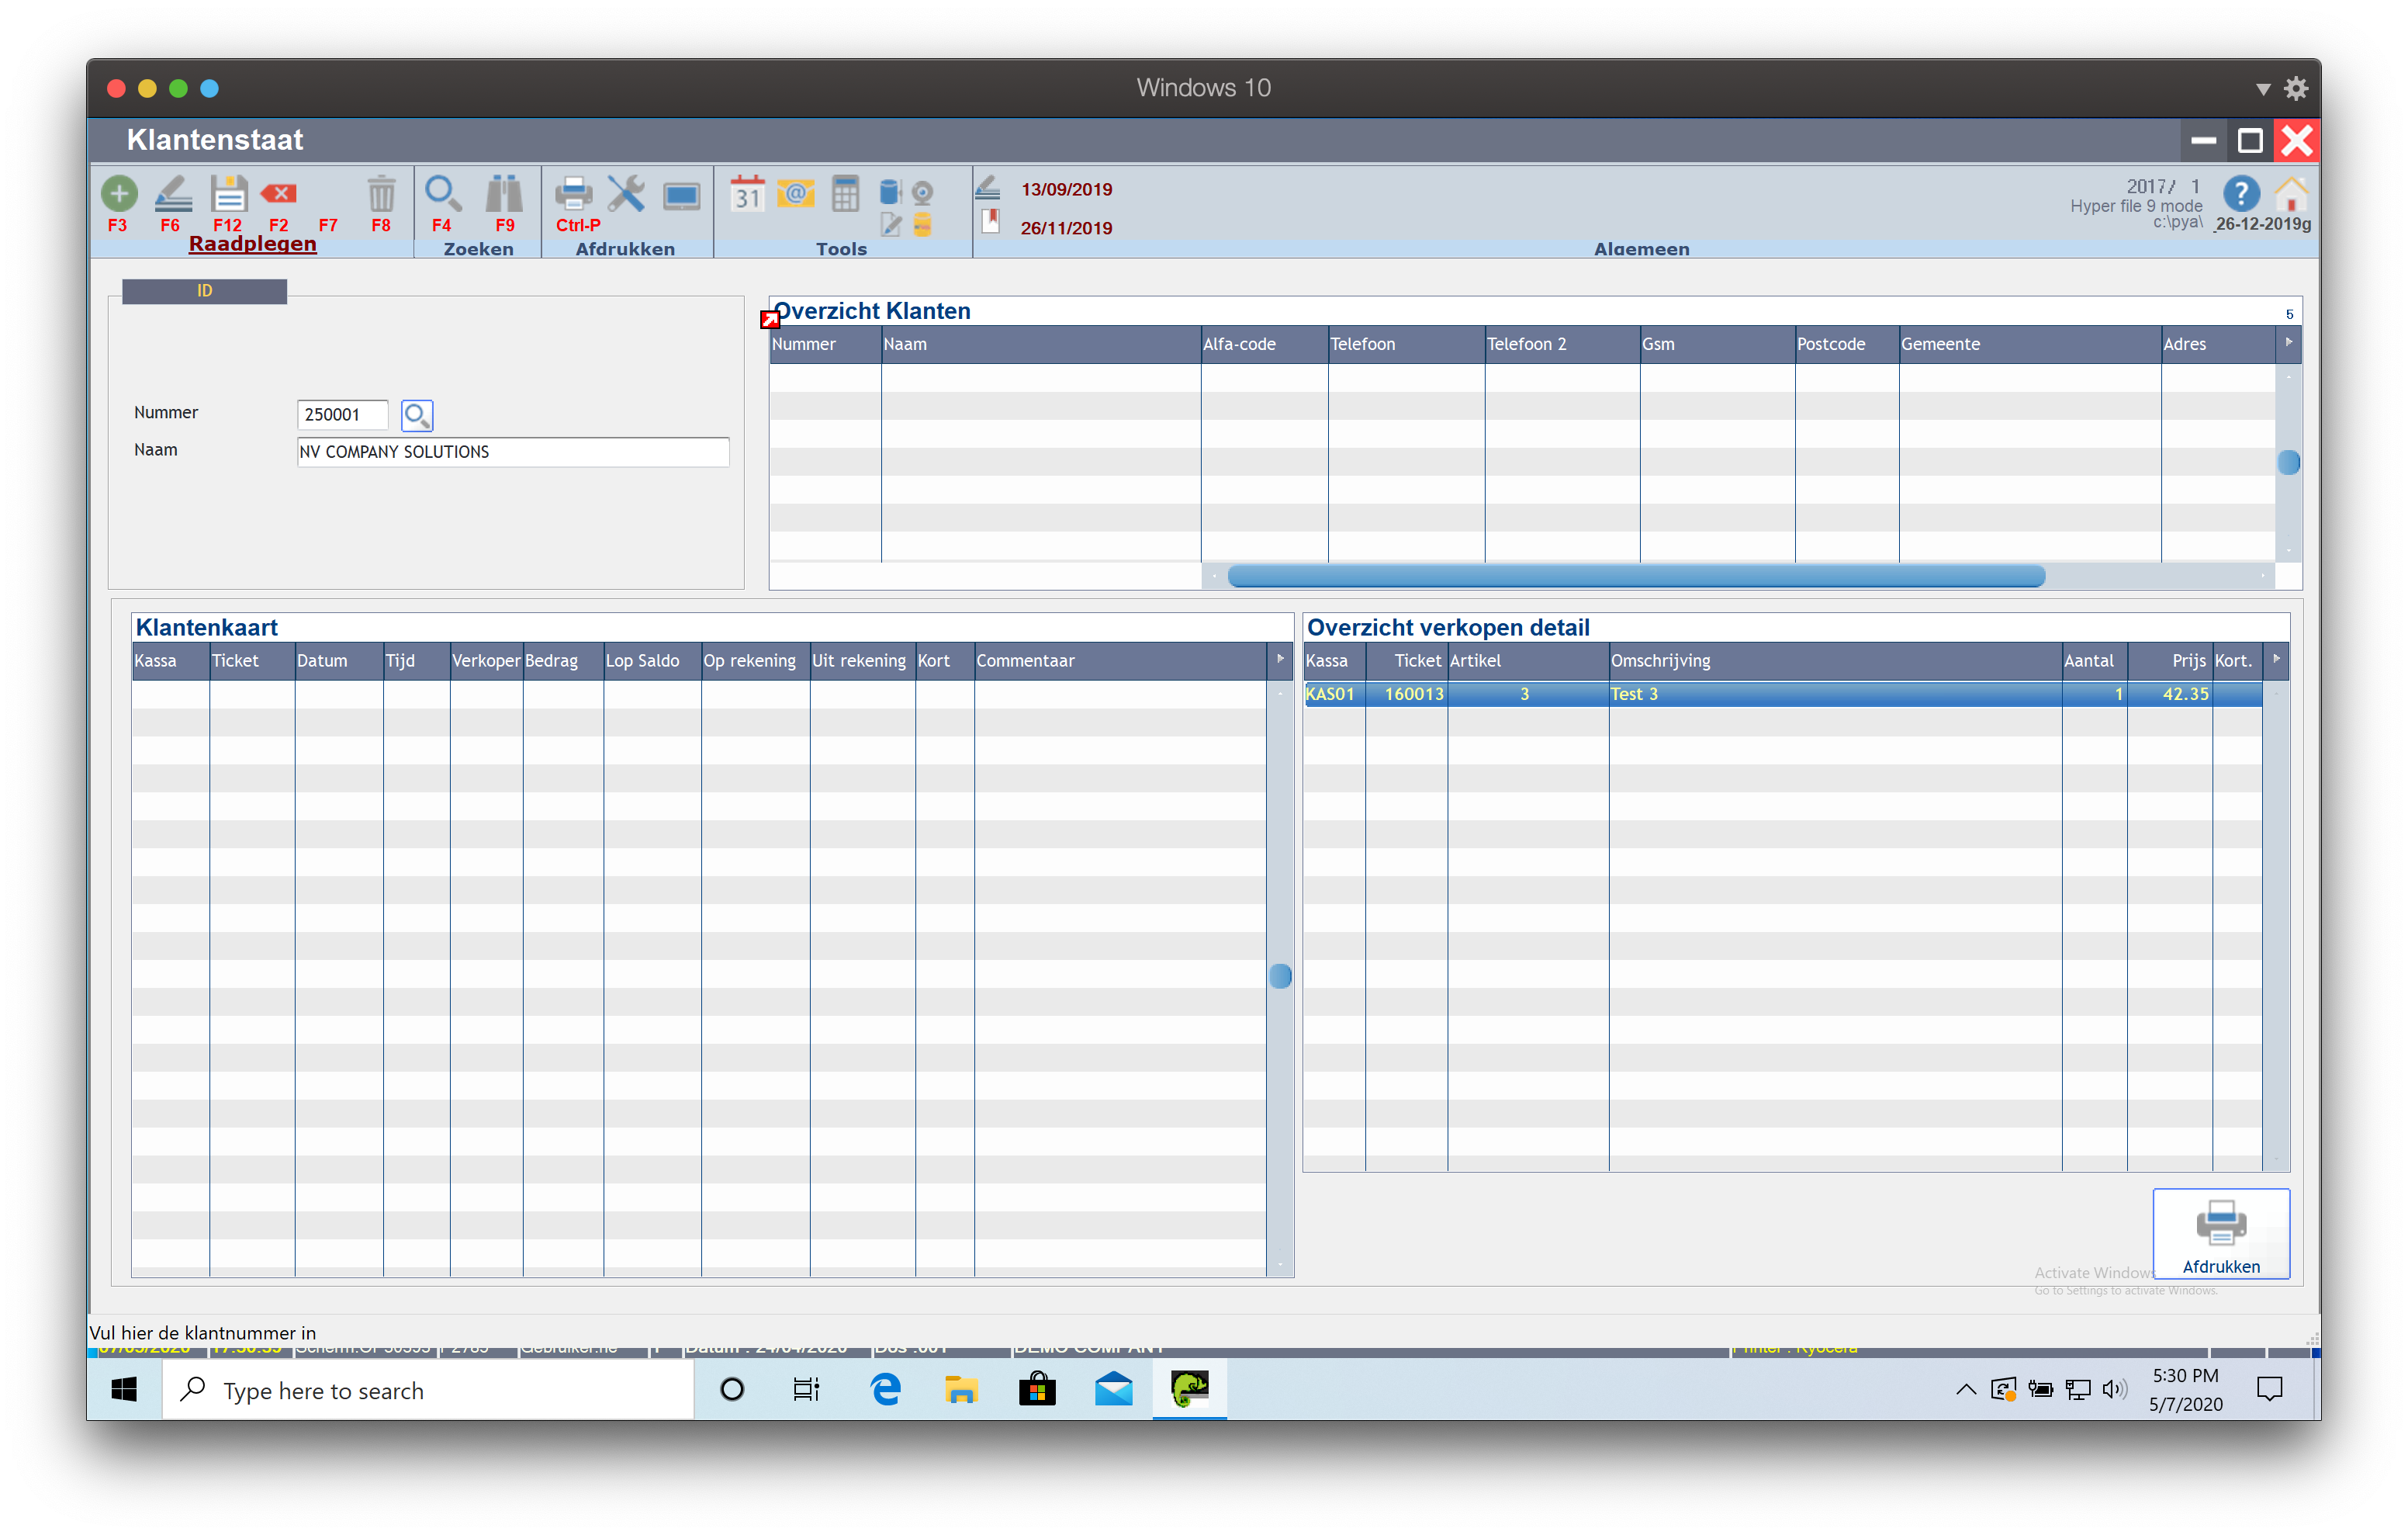Launch the calculator tool
This screenshot has height=1535, width=2408.
845,193
